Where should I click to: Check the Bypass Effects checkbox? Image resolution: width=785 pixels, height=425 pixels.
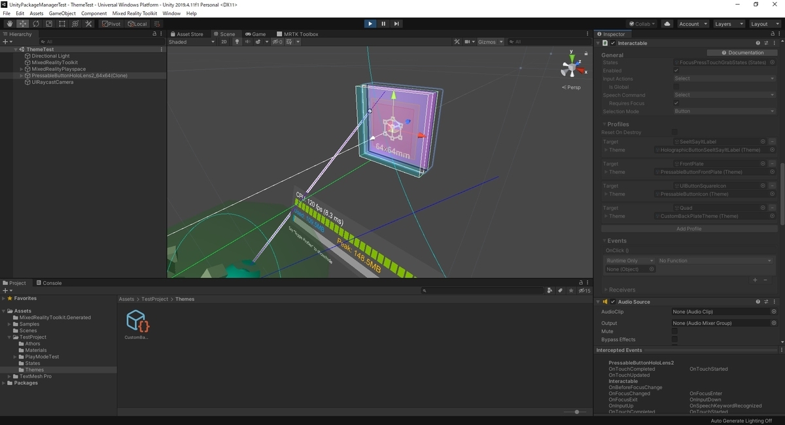[x=674, y=340]
